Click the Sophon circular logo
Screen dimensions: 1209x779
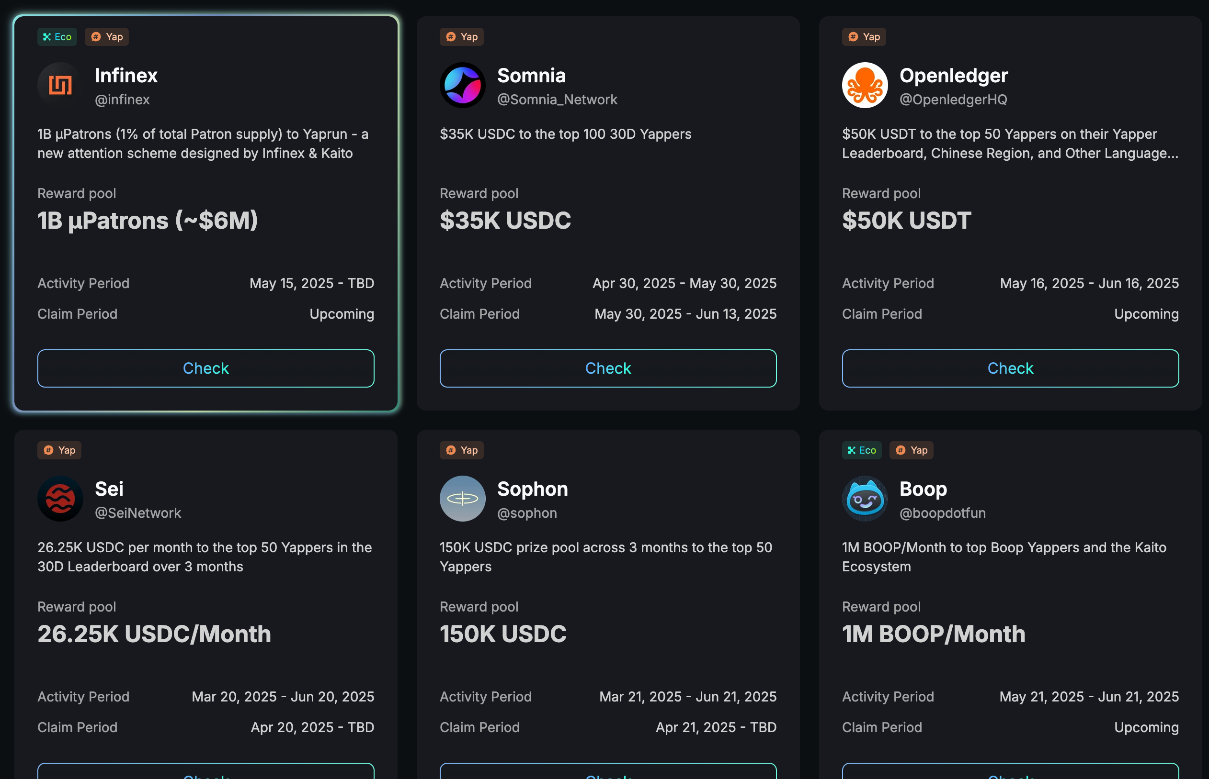(x=462, y=498)
